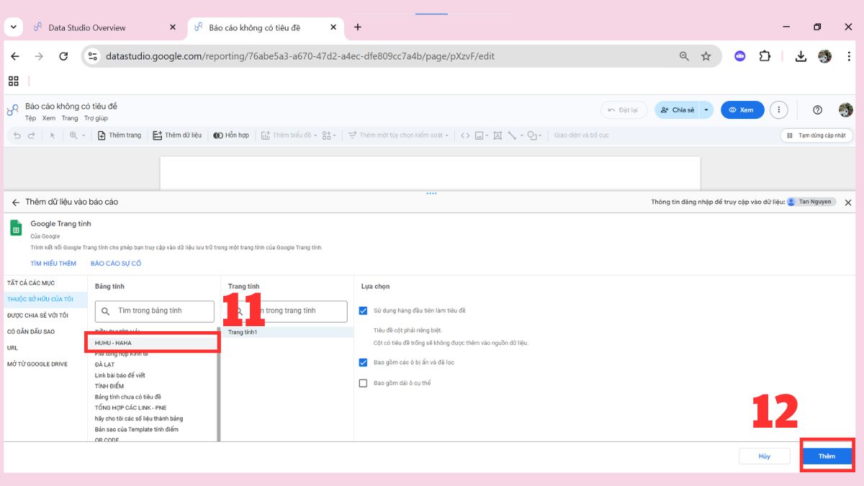Click the Data Studio logo icon
This screenshot has height=486, width=864.
12,110
